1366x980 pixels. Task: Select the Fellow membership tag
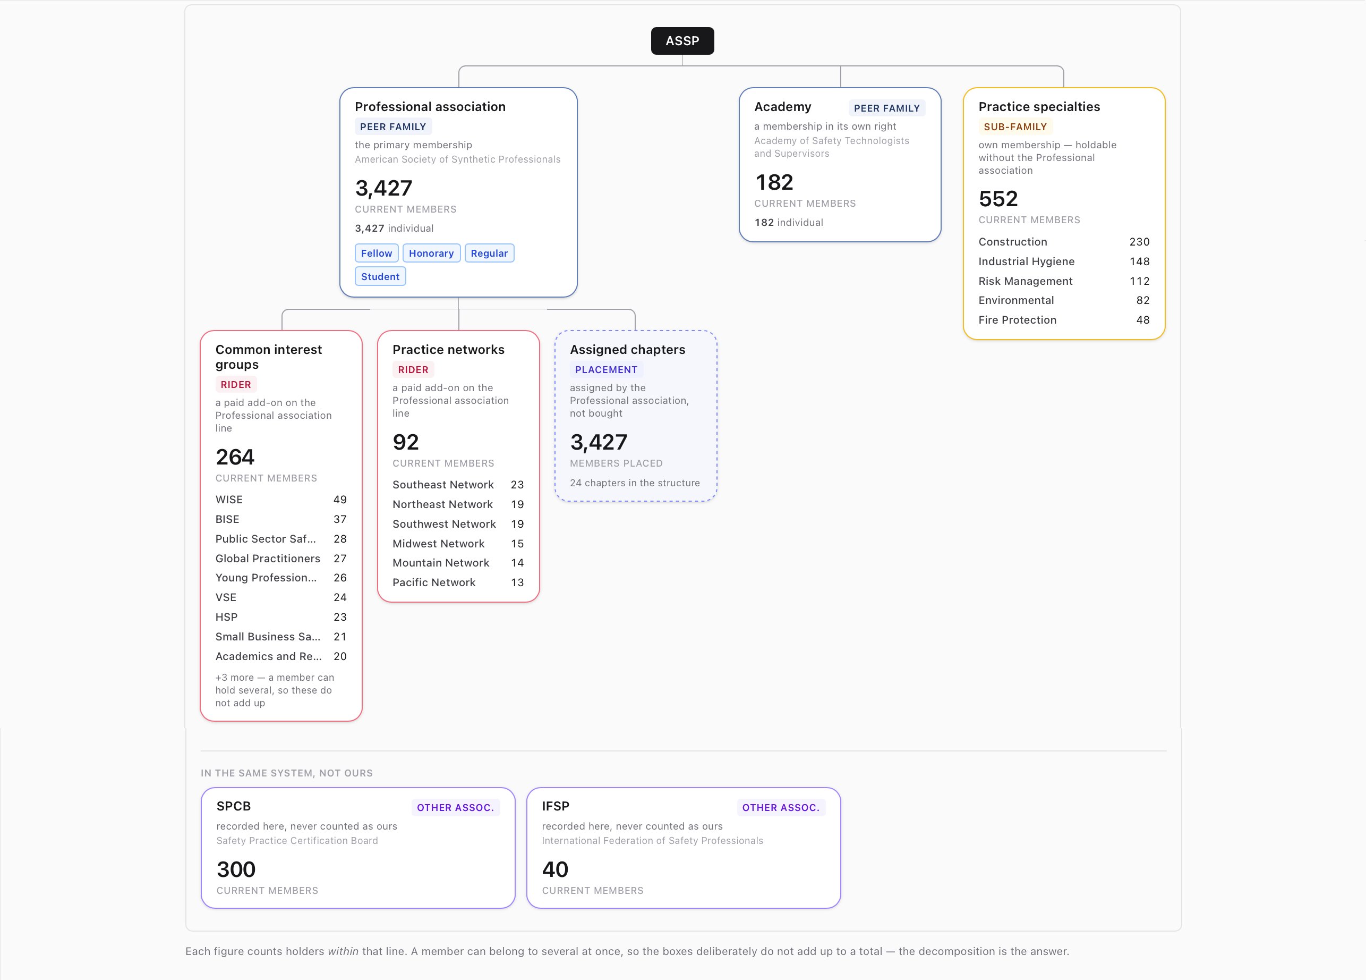(x=377, y=253)
